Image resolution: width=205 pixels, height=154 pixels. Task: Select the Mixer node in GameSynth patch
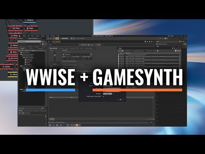click(x=13, y=45)
